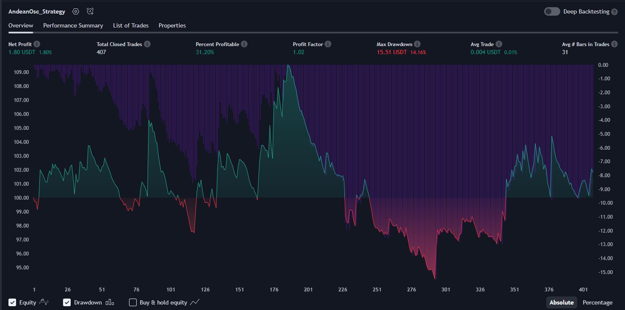Click the Drawdown bars icon

tap(110, 302)
